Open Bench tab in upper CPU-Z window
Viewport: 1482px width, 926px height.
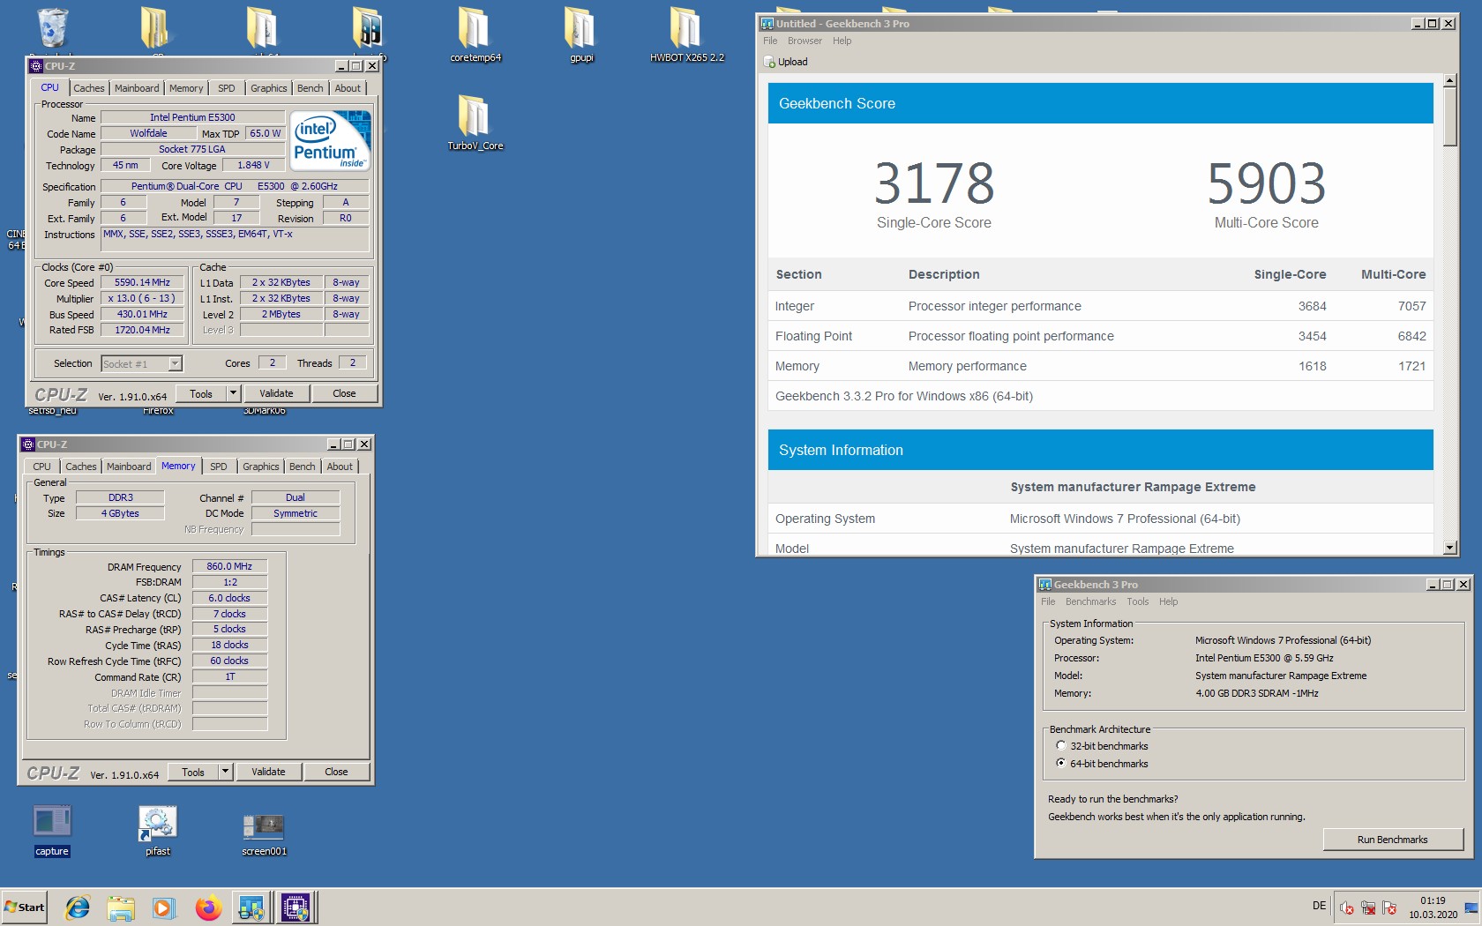[x=310, y=88]
